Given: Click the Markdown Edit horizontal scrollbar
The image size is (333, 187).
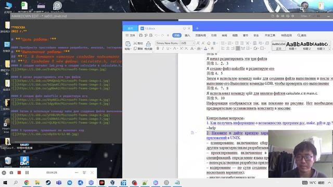Looking at the screenshot, I should pyautogui.click(x=53, y=142).
